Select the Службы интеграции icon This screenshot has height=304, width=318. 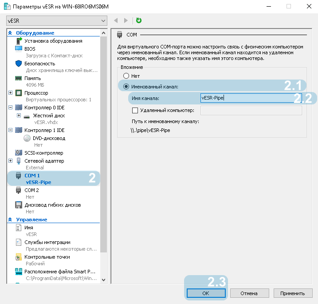[x=19, y=242]
